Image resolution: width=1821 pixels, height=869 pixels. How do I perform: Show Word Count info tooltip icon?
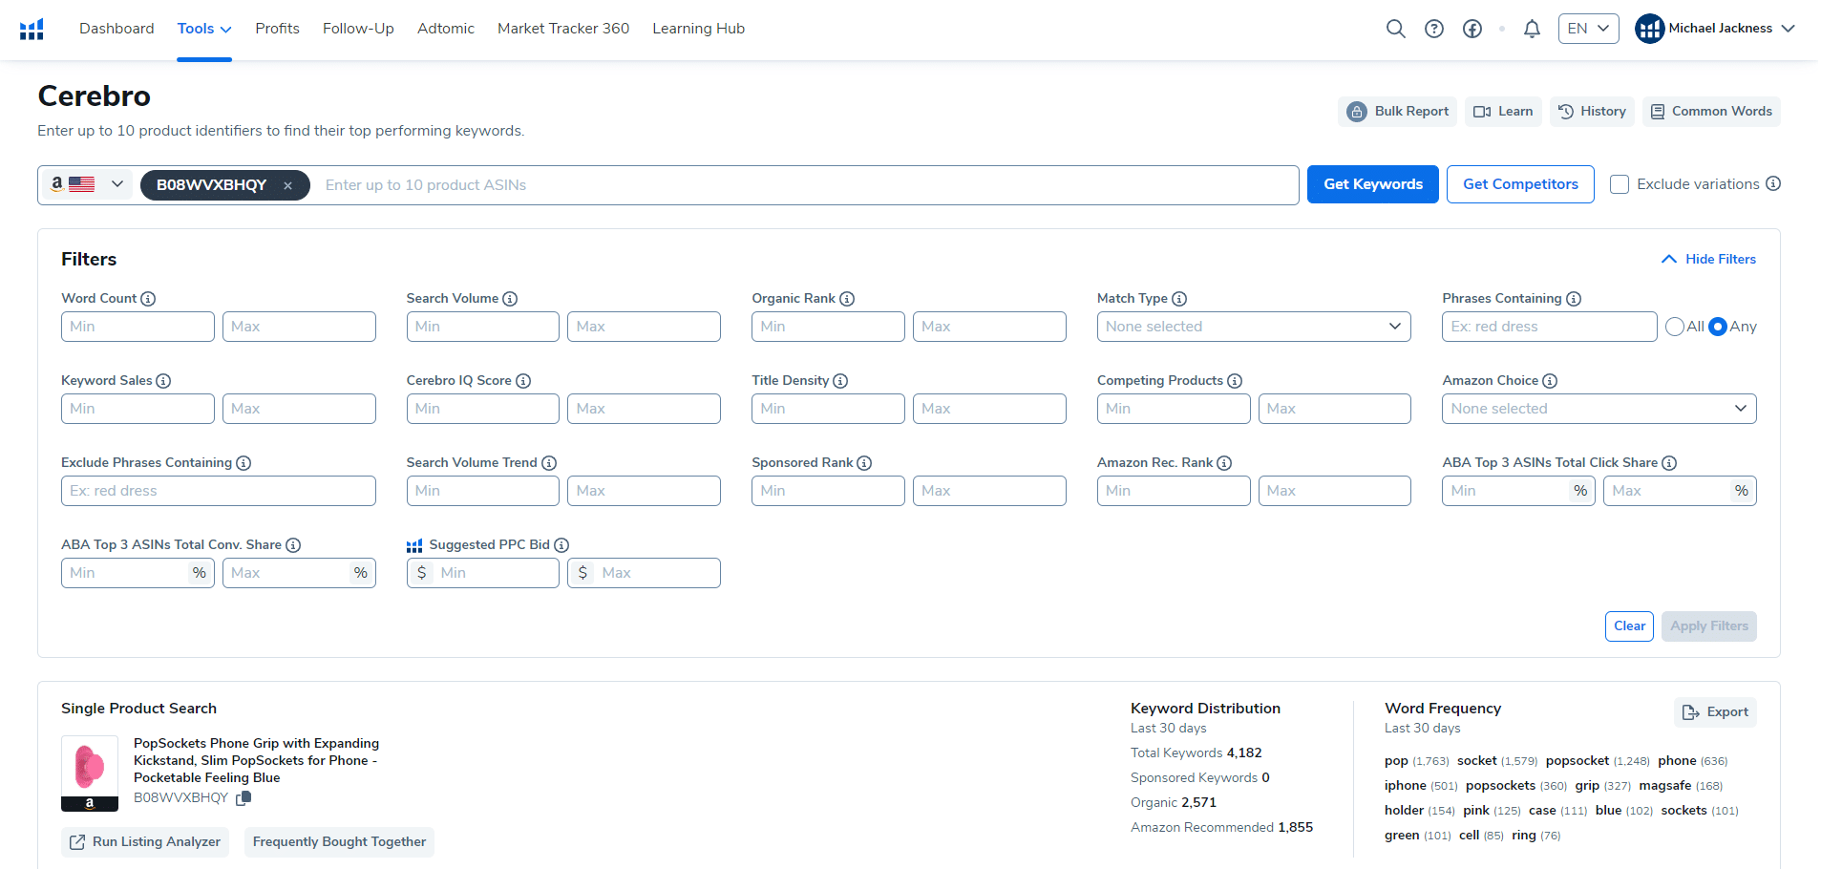[148, 299]
